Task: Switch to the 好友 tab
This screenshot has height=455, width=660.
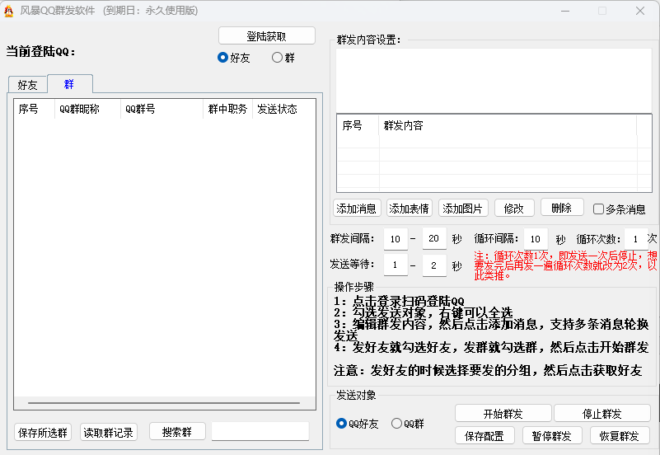Action: (x=27, y=85)
